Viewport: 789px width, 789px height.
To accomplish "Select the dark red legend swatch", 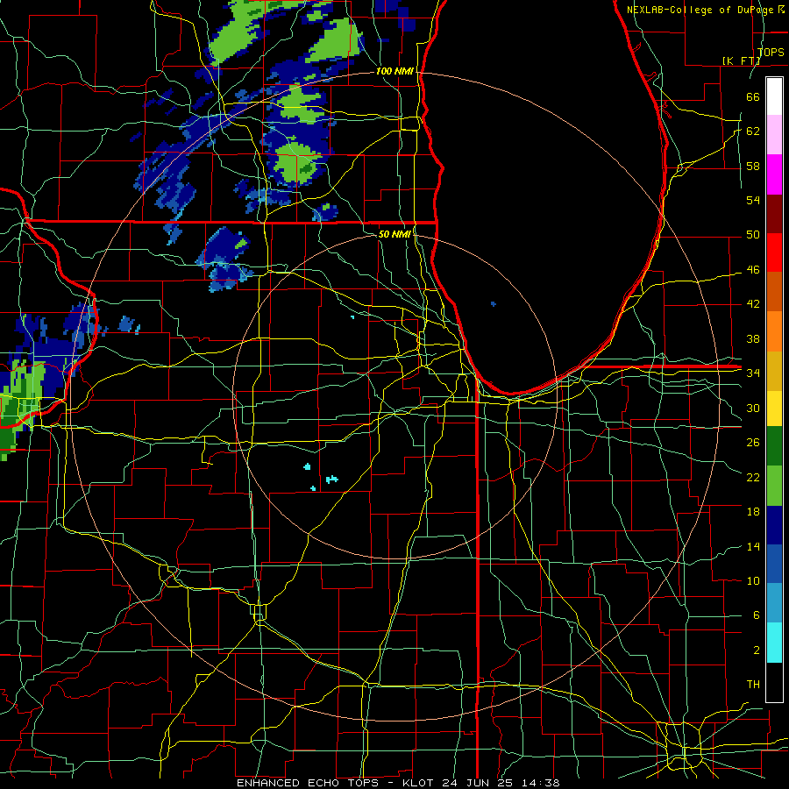I will point(774,214).
